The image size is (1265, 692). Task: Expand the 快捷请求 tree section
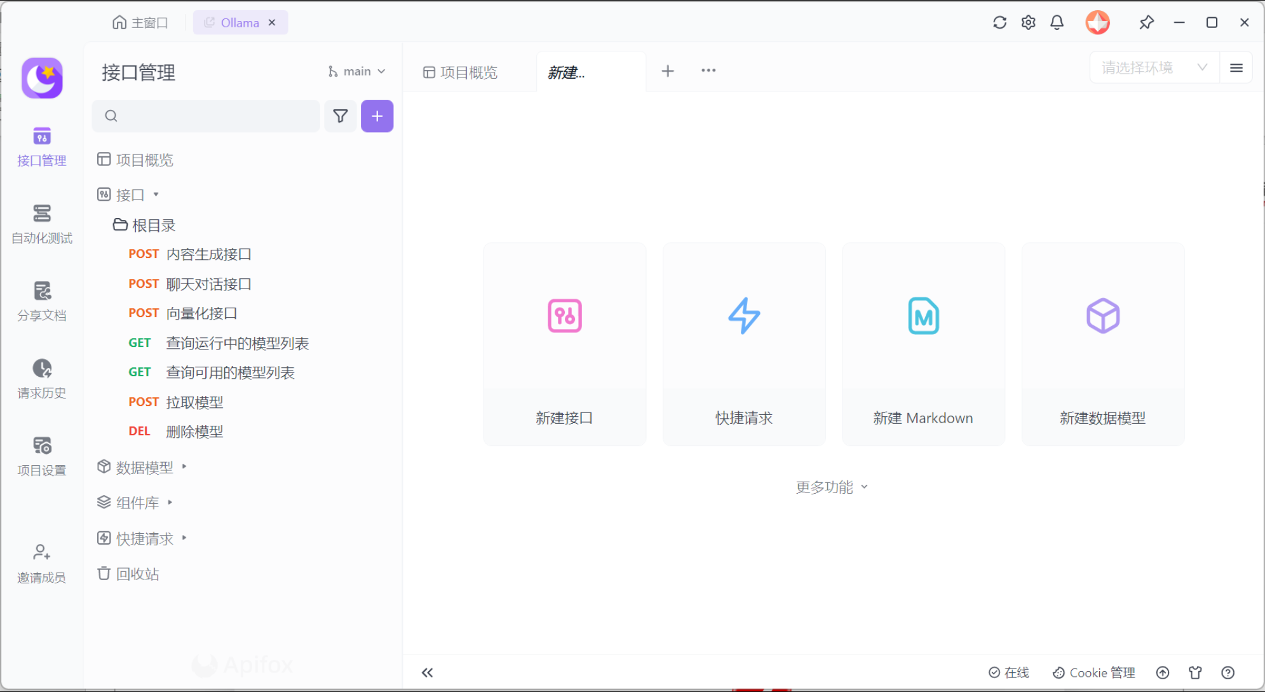tap(184, 538)
